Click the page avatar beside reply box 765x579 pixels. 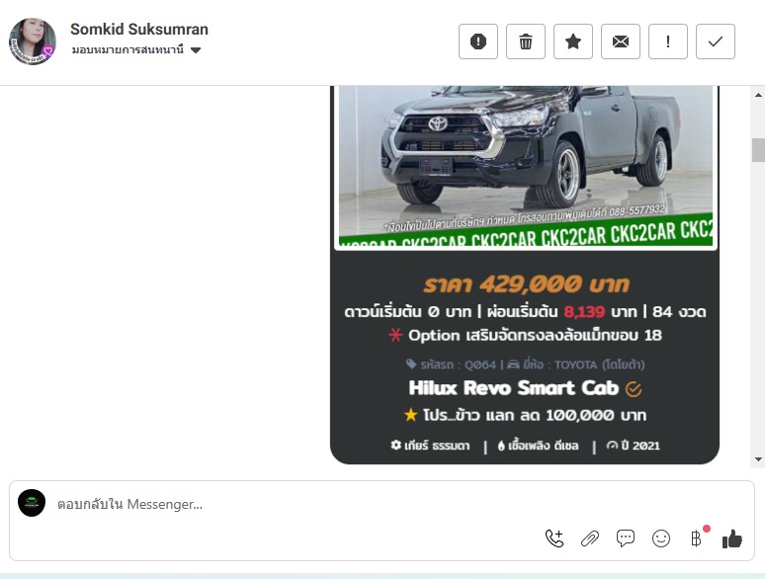point(32,503)
